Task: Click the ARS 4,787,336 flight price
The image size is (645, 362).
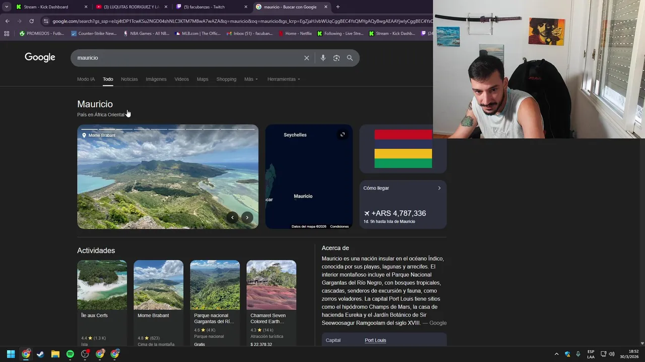Action: click(395, 213)
